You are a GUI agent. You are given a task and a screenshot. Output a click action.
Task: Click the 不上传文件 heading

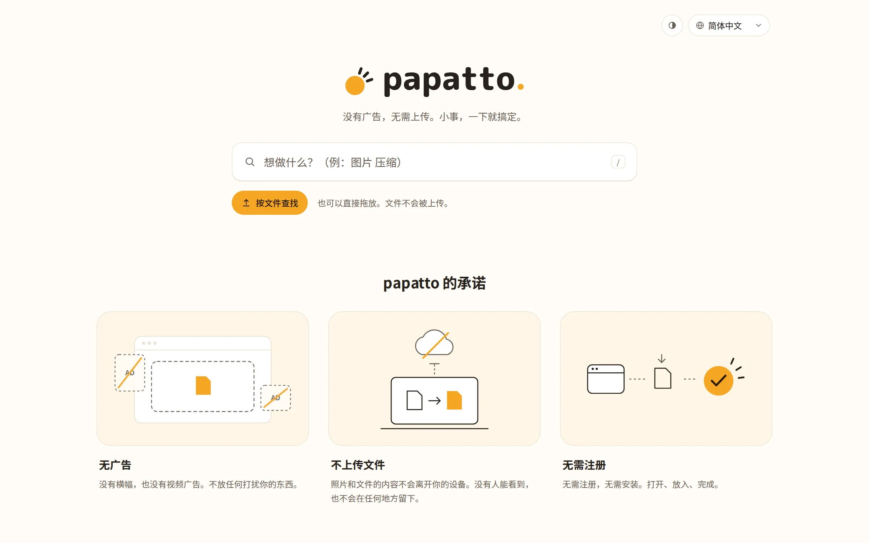(358, 465)
